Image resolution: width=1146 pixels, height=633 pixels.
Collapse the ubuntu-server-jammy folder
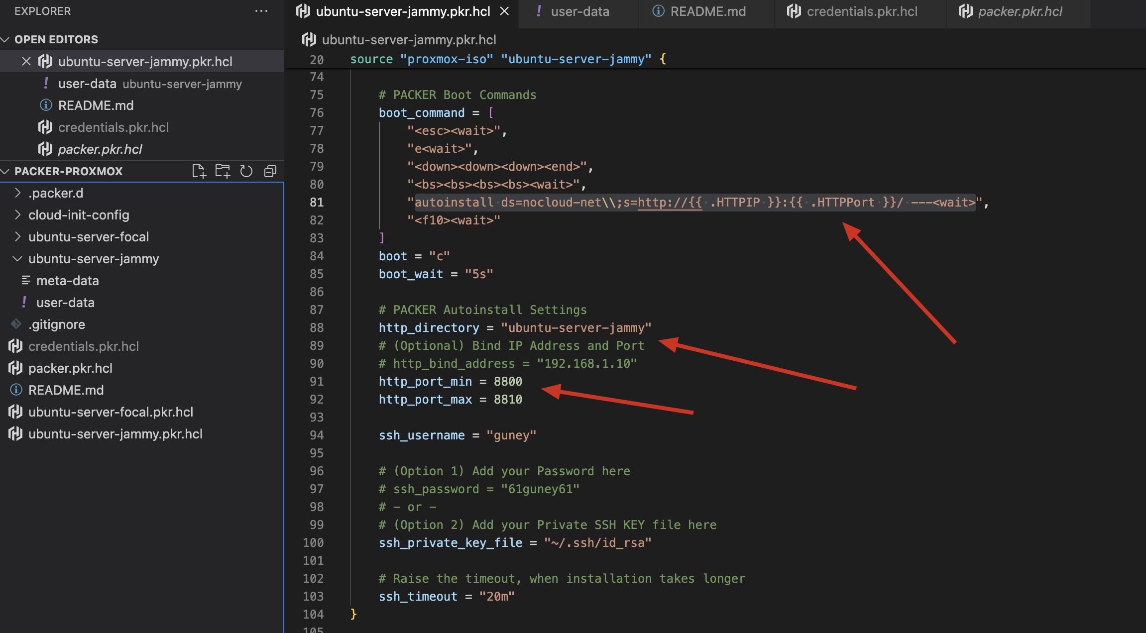point(18,258)
